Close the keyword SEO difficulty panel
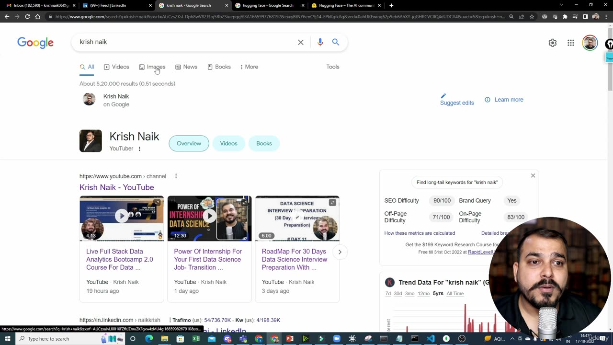Image resolution: width=613 pixels, height=345 pixels. coord(533,176)
